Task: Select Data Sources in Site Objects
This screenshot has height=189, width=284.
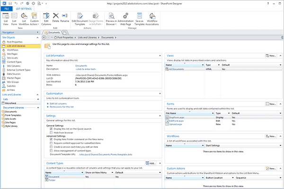Action: 14,74
